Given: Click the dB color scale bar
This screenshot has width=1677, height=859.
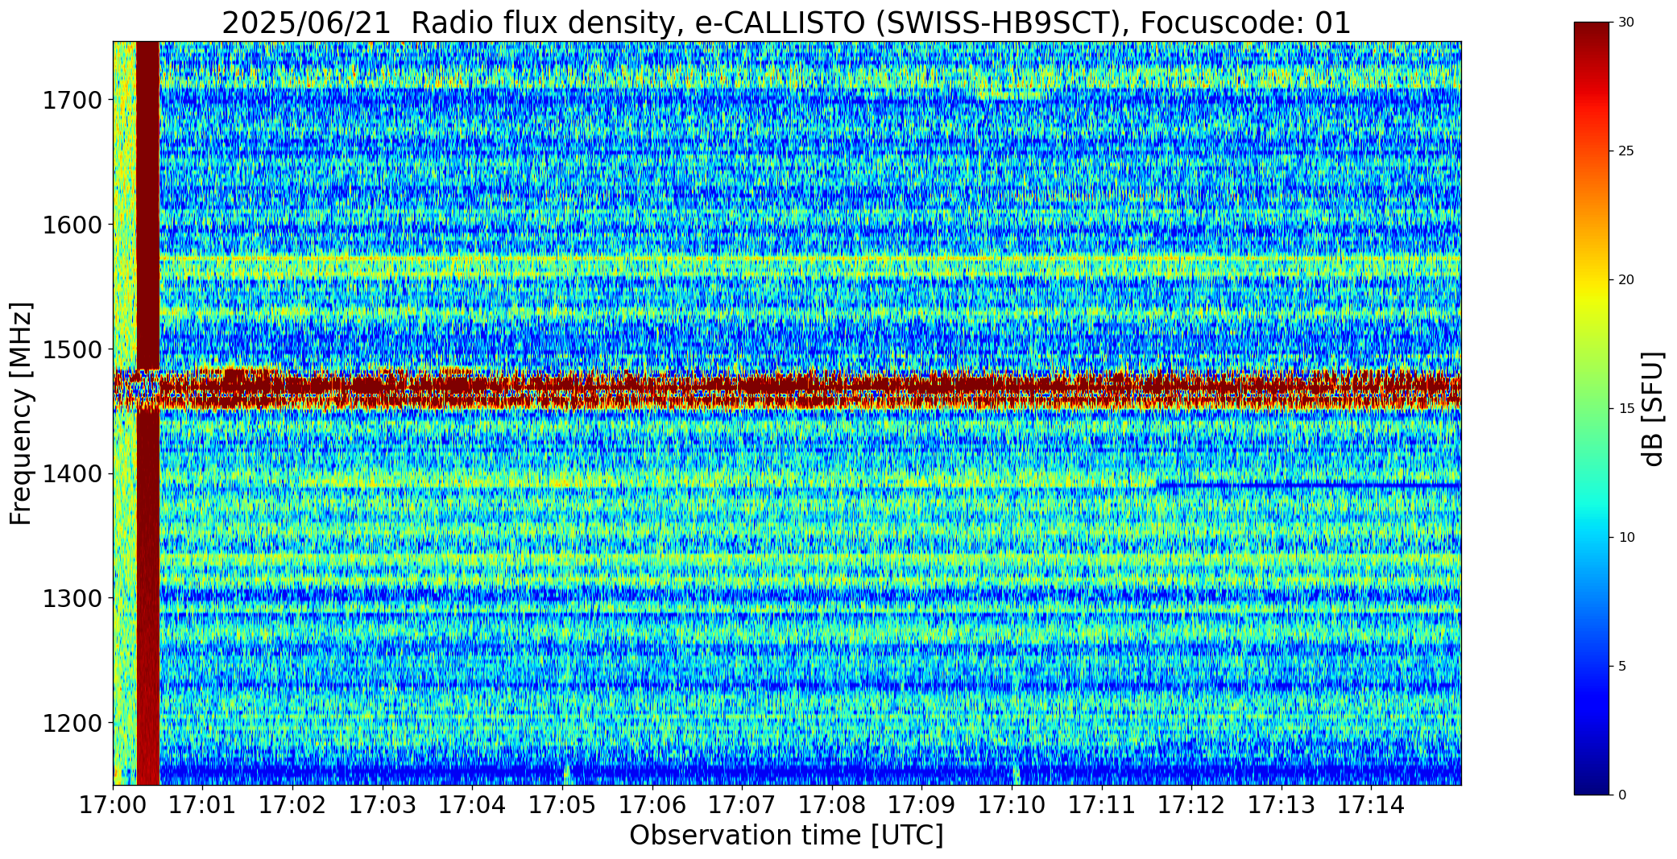Looking at the screenshot, I should pos(1592,409).
